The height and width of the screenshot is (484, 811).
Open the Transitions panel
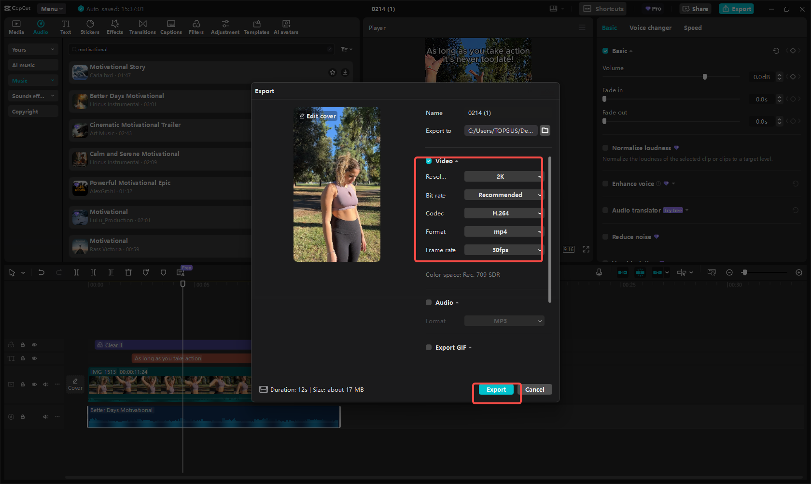(142, 27)
